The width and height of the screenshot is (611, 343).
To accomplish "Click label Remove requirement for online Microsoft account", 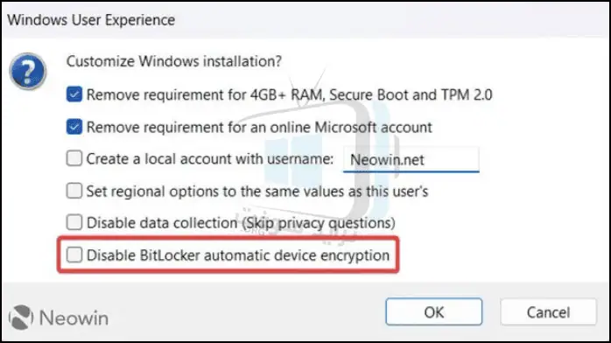I will [x=259, y=127].
